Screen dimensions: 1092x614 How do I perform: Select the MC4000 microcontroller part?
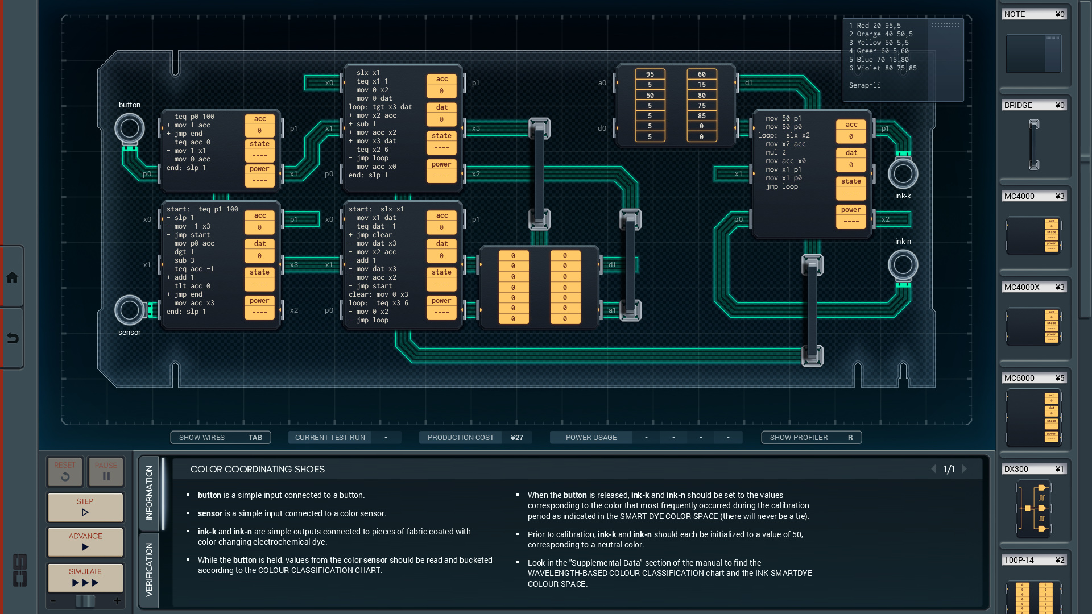point(1033,235)
